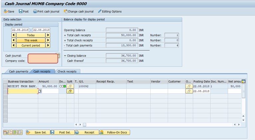Click the Split icon in the empty entry row
The image size is (255, 140).
coord(70,91)
